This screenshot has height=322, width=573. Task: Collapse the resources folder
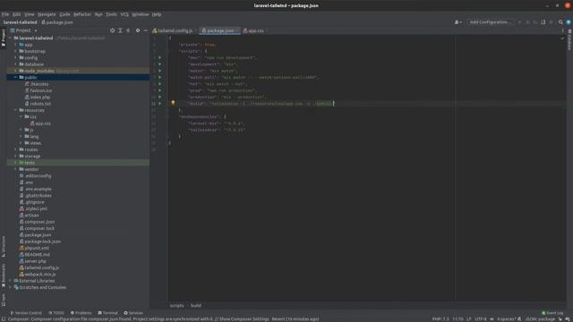pos(15,110)
